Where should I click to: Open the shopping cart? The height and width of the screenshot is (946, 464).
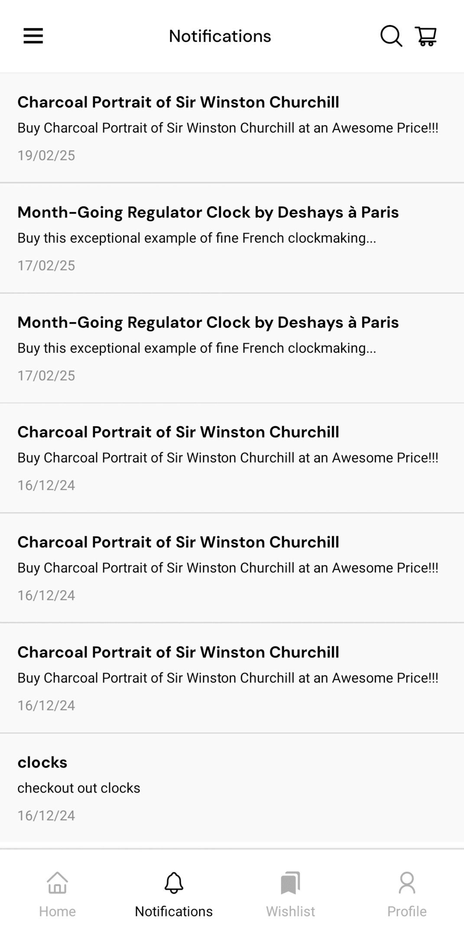point(426,36)
